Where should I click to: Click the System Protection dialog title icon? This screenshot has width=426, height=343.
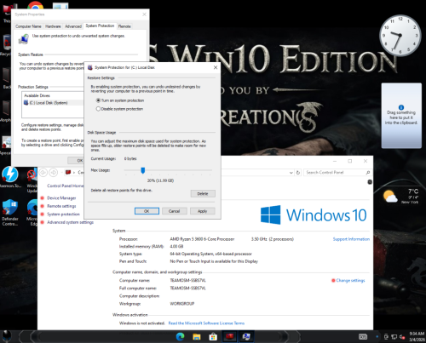tap(90, 67)
